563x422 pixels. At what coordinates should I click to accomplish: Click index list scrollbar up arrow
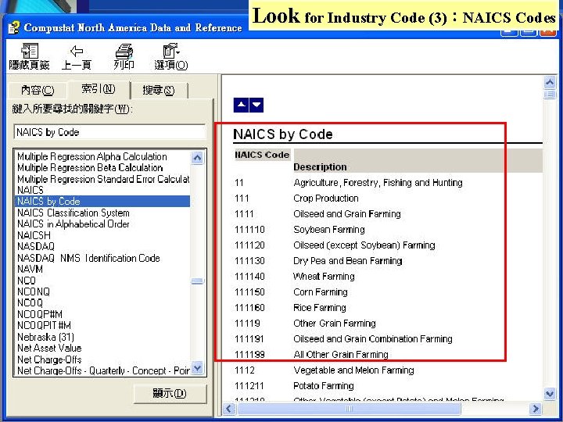pyautogui.click(x=197, y=158)
